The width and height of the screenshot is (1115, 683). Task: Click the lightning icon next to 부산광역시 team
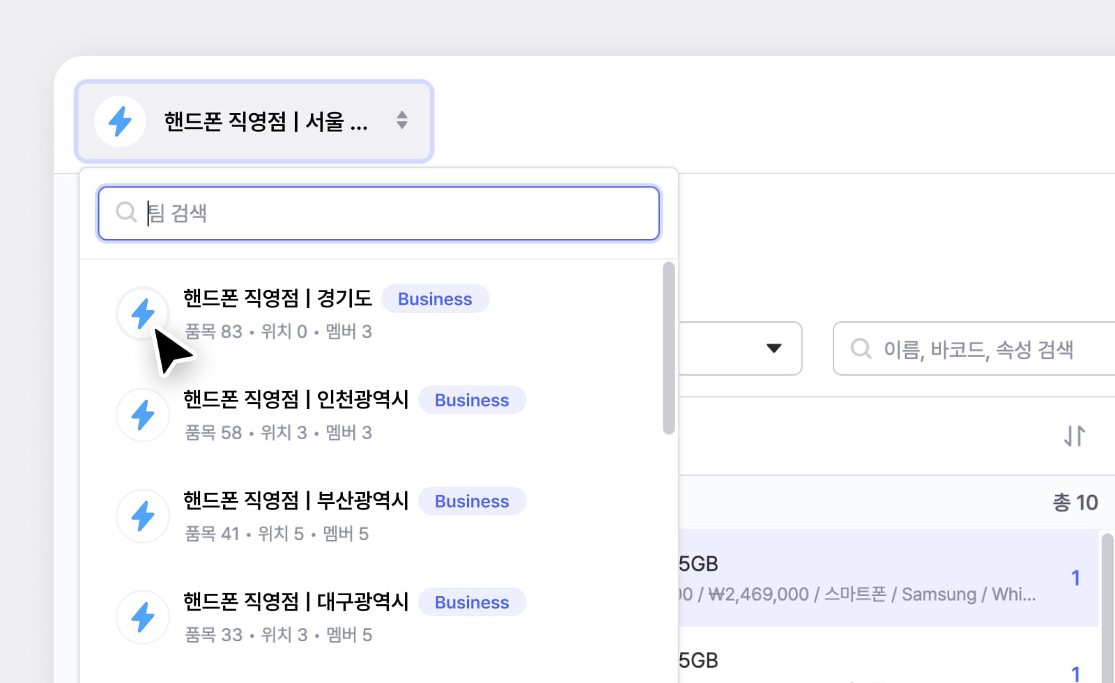tap(143, 516)
